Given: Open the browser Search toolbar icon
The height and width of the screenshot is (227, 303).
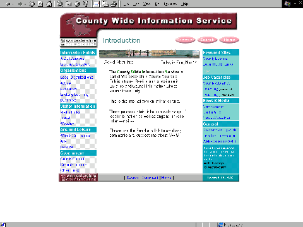Looking at the screenshot, I should 60,4.
